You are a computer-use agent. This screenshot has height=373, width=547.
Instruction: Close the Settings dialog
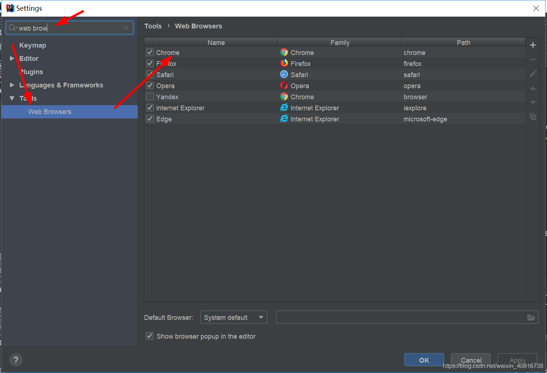point(536,8)
